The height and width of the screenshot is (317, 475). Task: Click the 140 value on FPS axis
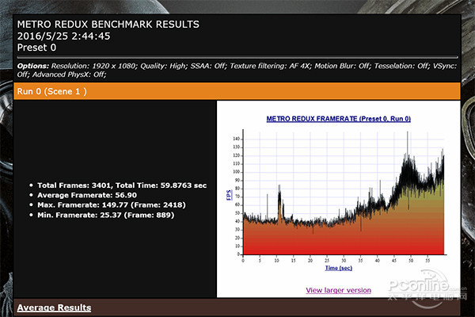pyautogui.click(x=237, y=138)
